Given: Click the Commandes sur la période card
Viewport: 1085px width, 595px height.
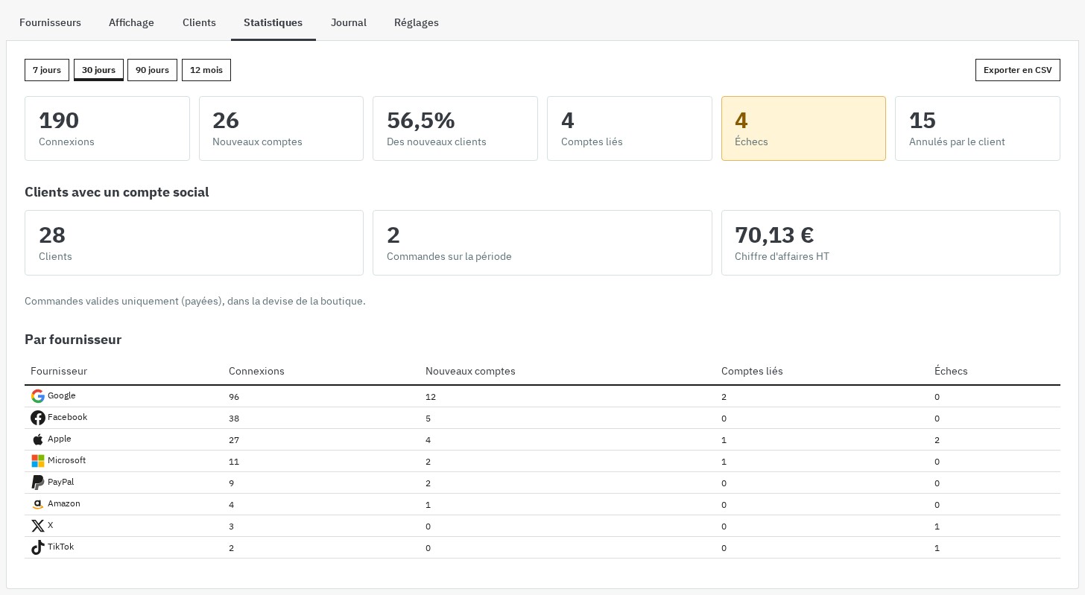Looking at the screenshot, I should pyautogui.click(x=542, y=243).
